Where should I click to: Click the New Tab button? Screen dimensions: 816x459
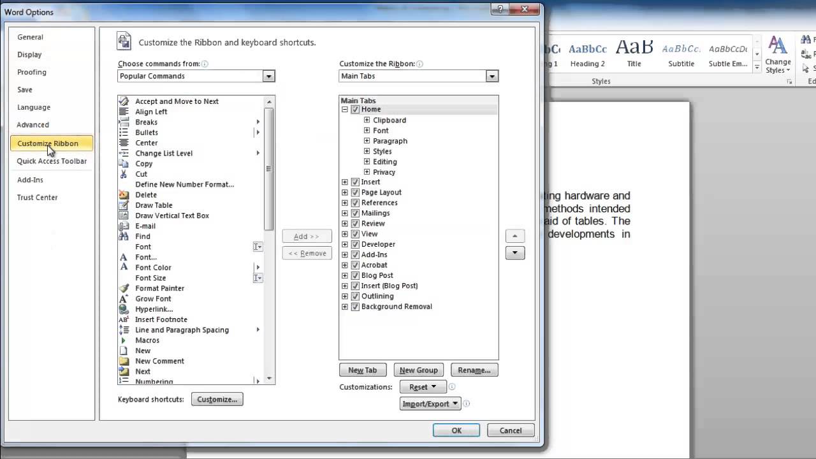pos(362,370)
